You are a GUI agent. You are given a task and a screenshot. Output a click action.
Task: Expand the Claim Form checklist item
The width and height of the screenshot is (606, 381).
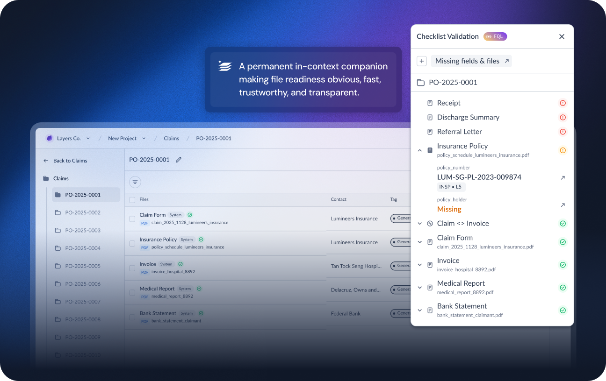coord(420,242)
